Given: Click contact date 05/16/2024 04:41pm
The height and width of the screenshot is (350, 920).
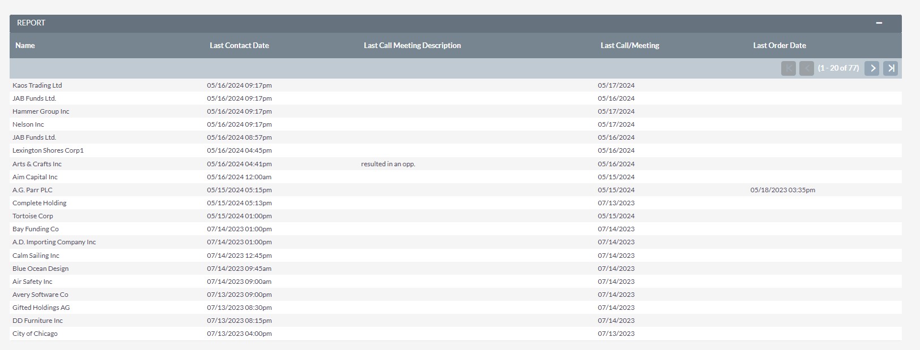Looking at the screenshot, I should pos(239,164).
